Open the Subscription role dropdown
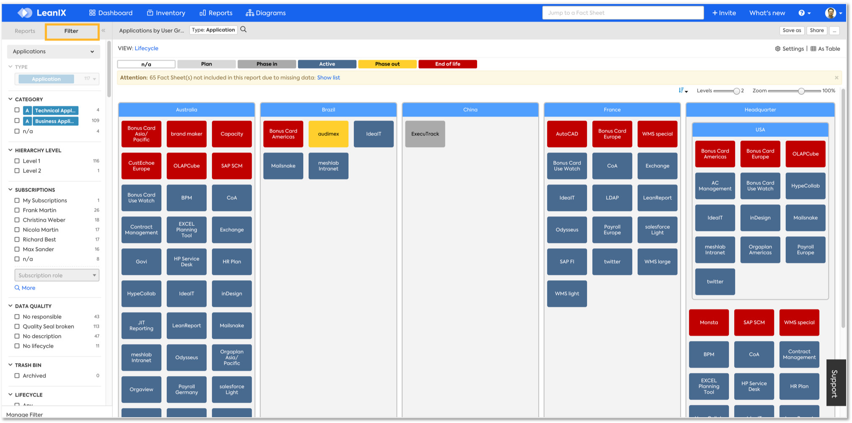The image size is (852, 423). point(57,275)
